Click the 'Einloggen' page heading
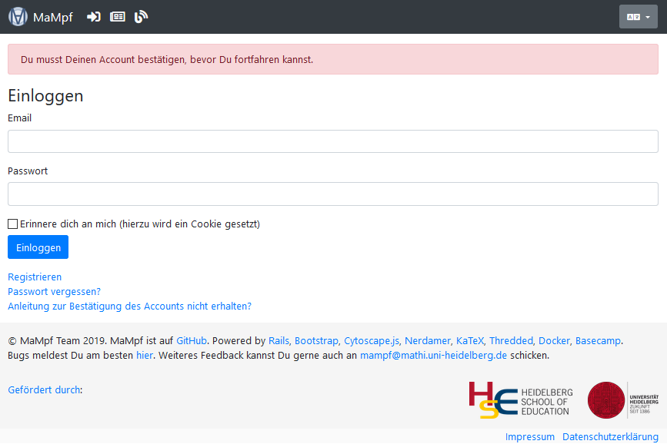The width and height of the screenshot is (667, 444). [45, 95]
